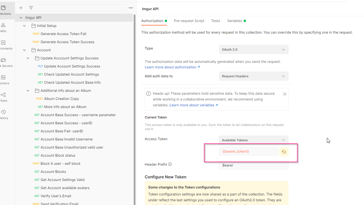364x205 pixels.
Task: Switch to the Tests tab
Action: 215,21
